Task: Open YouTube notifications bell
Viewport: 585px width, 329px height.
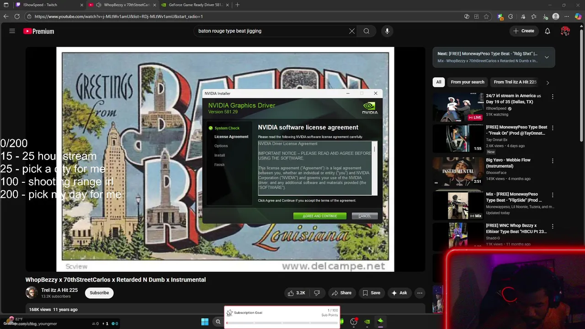Action: point(548,31)
